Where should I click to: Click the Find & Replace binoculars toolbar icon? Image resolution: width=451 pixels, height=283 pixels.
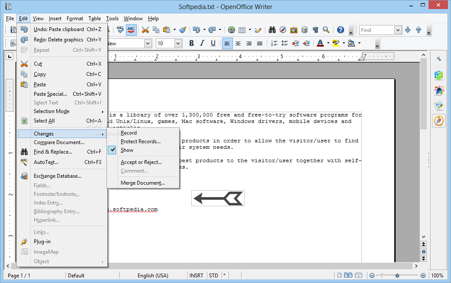272,30
